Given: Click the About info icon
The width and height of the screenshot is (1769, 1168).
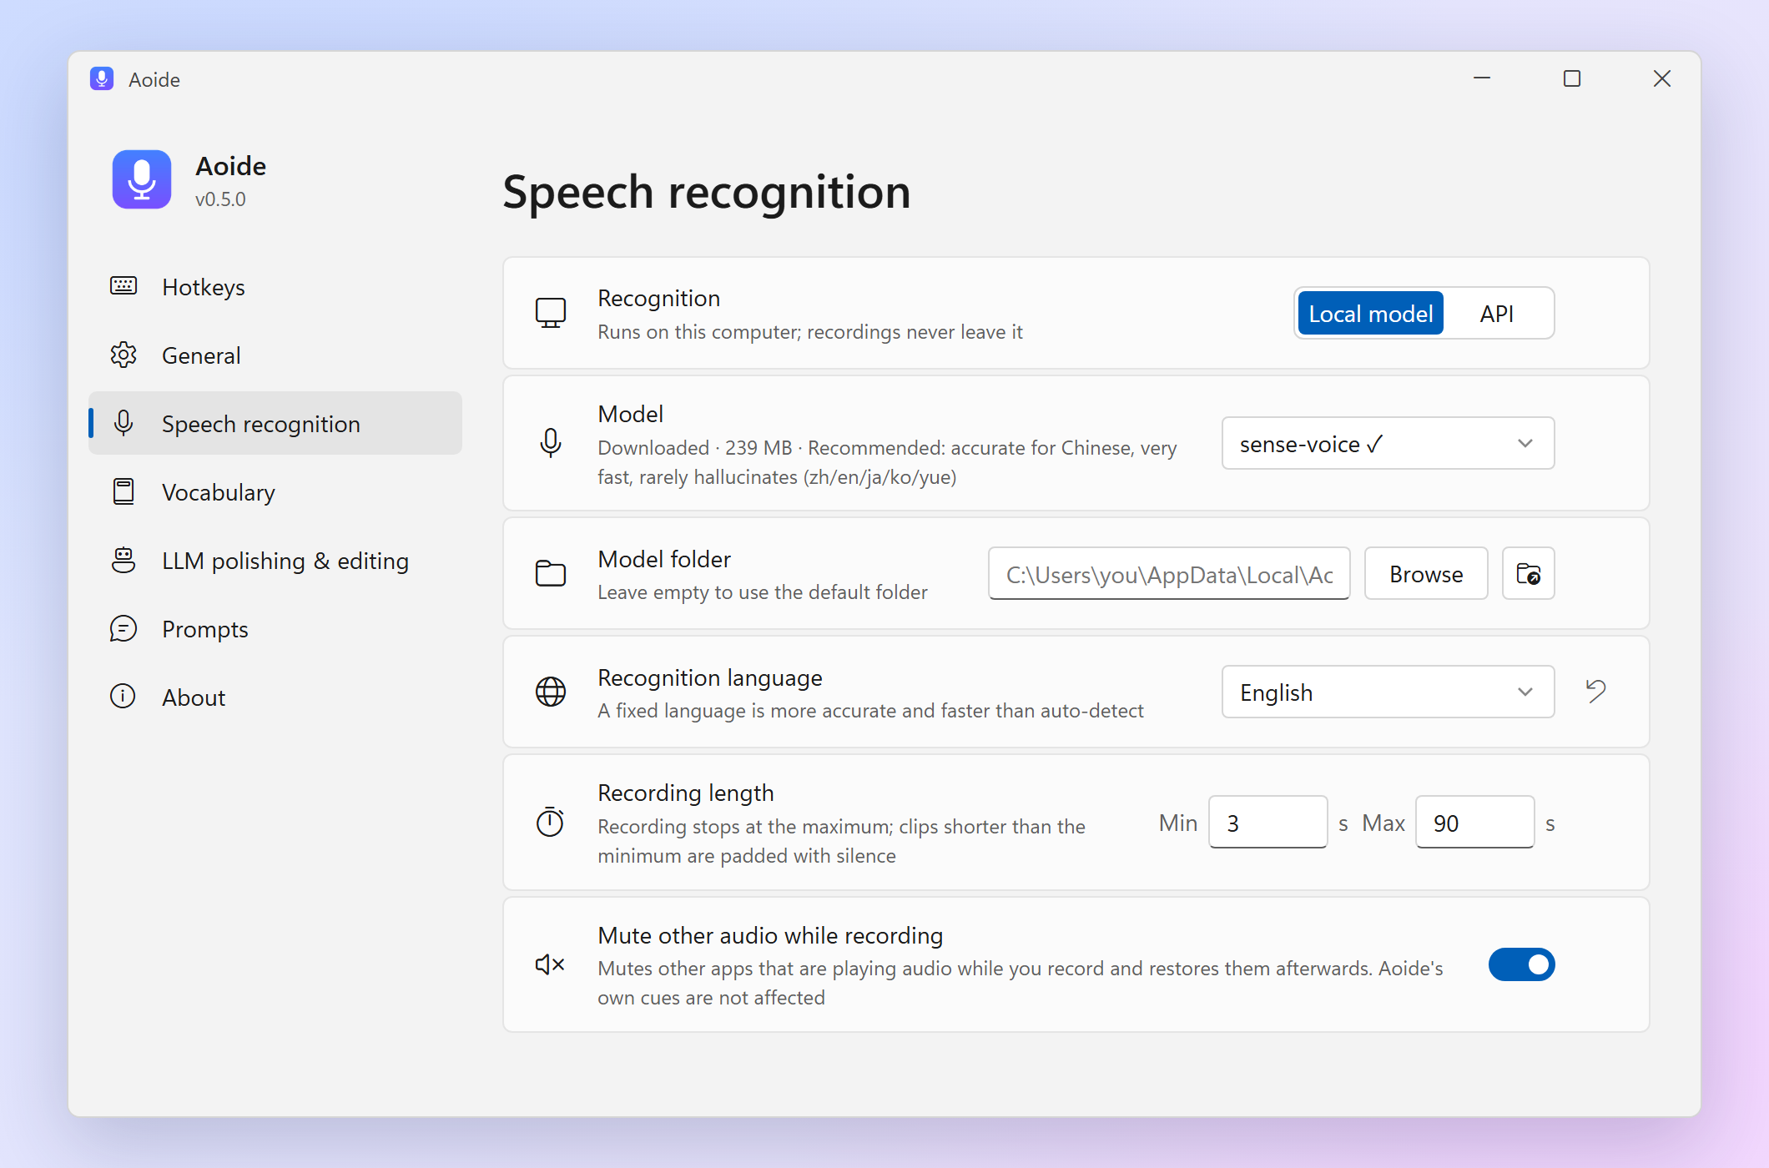Looking at the screenshot, I should tap(123, 697).
